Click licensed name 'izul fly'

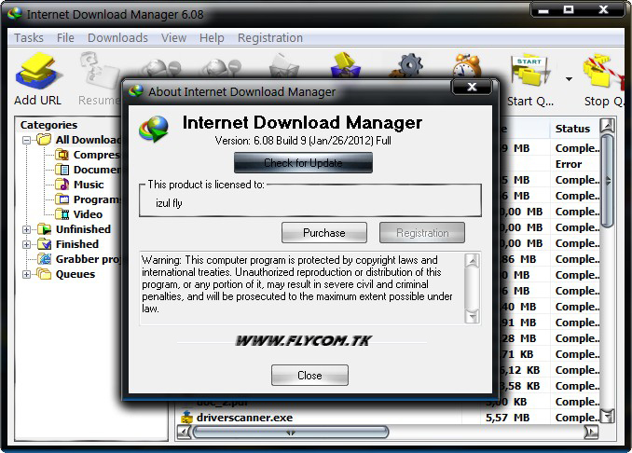pyautogui.click(x=169, y=203)
